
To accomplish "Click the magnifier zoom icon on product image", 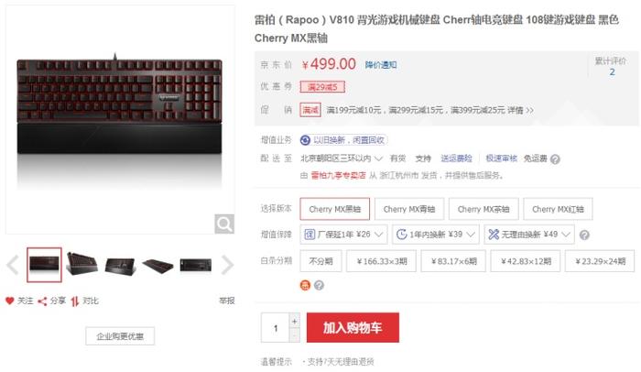I will click(224, 224).
